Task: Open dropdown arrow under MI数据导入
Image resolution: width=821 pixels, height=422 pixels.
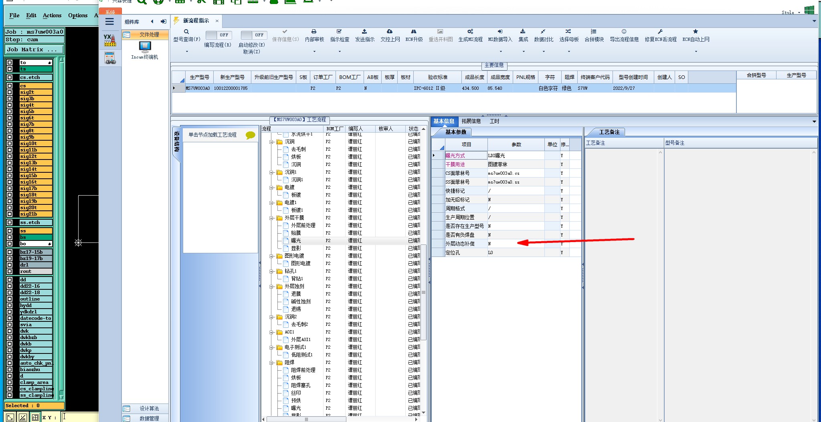Action: (500, 51)
